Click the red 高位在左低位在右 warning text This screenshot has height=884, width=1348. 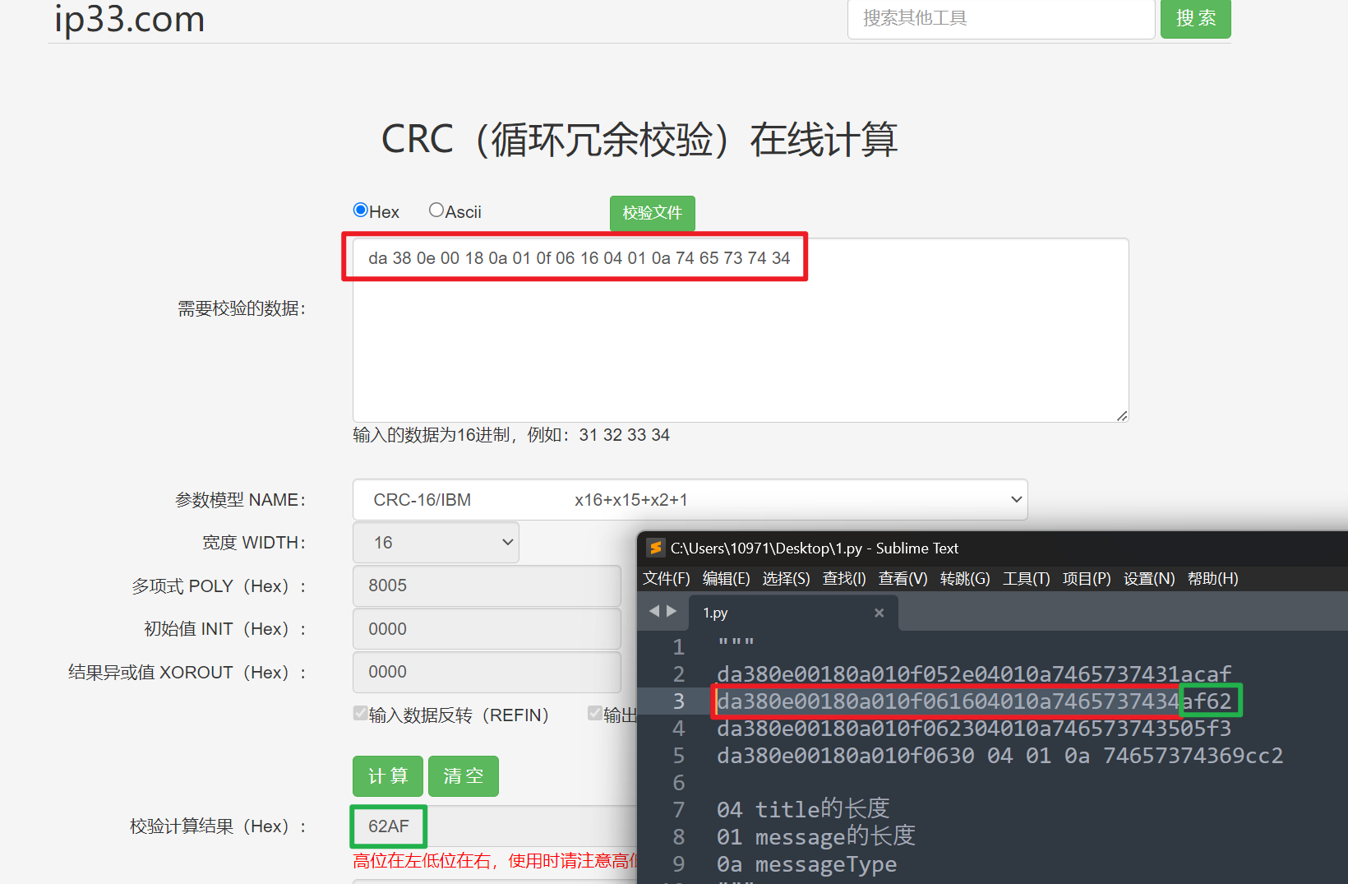point(494,861)
